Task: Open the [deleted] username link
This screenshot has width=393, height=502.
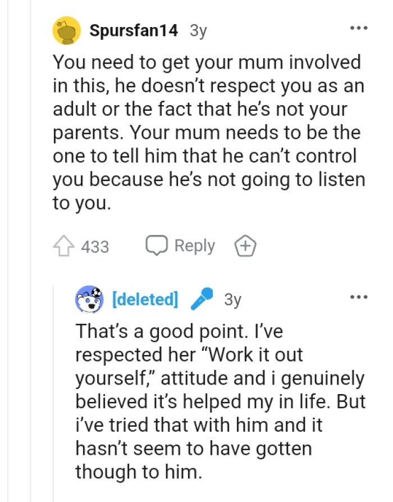Action: [145, 300]
